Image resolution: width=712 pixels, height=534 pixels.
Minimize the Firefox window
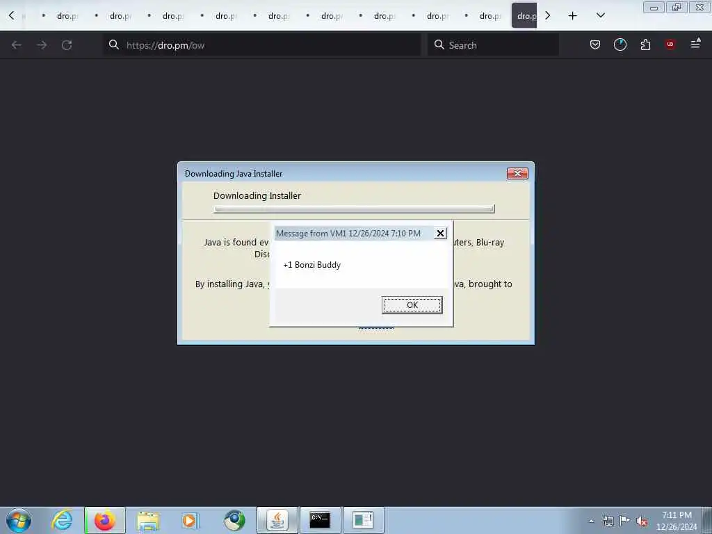click(x=654, y=7)
